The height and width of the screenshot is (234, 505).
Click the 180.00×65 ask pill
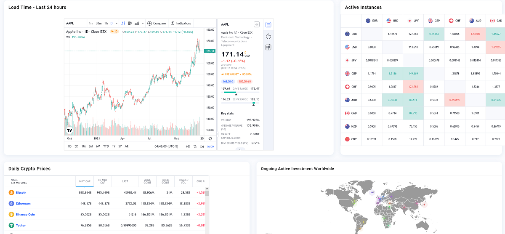244,81
